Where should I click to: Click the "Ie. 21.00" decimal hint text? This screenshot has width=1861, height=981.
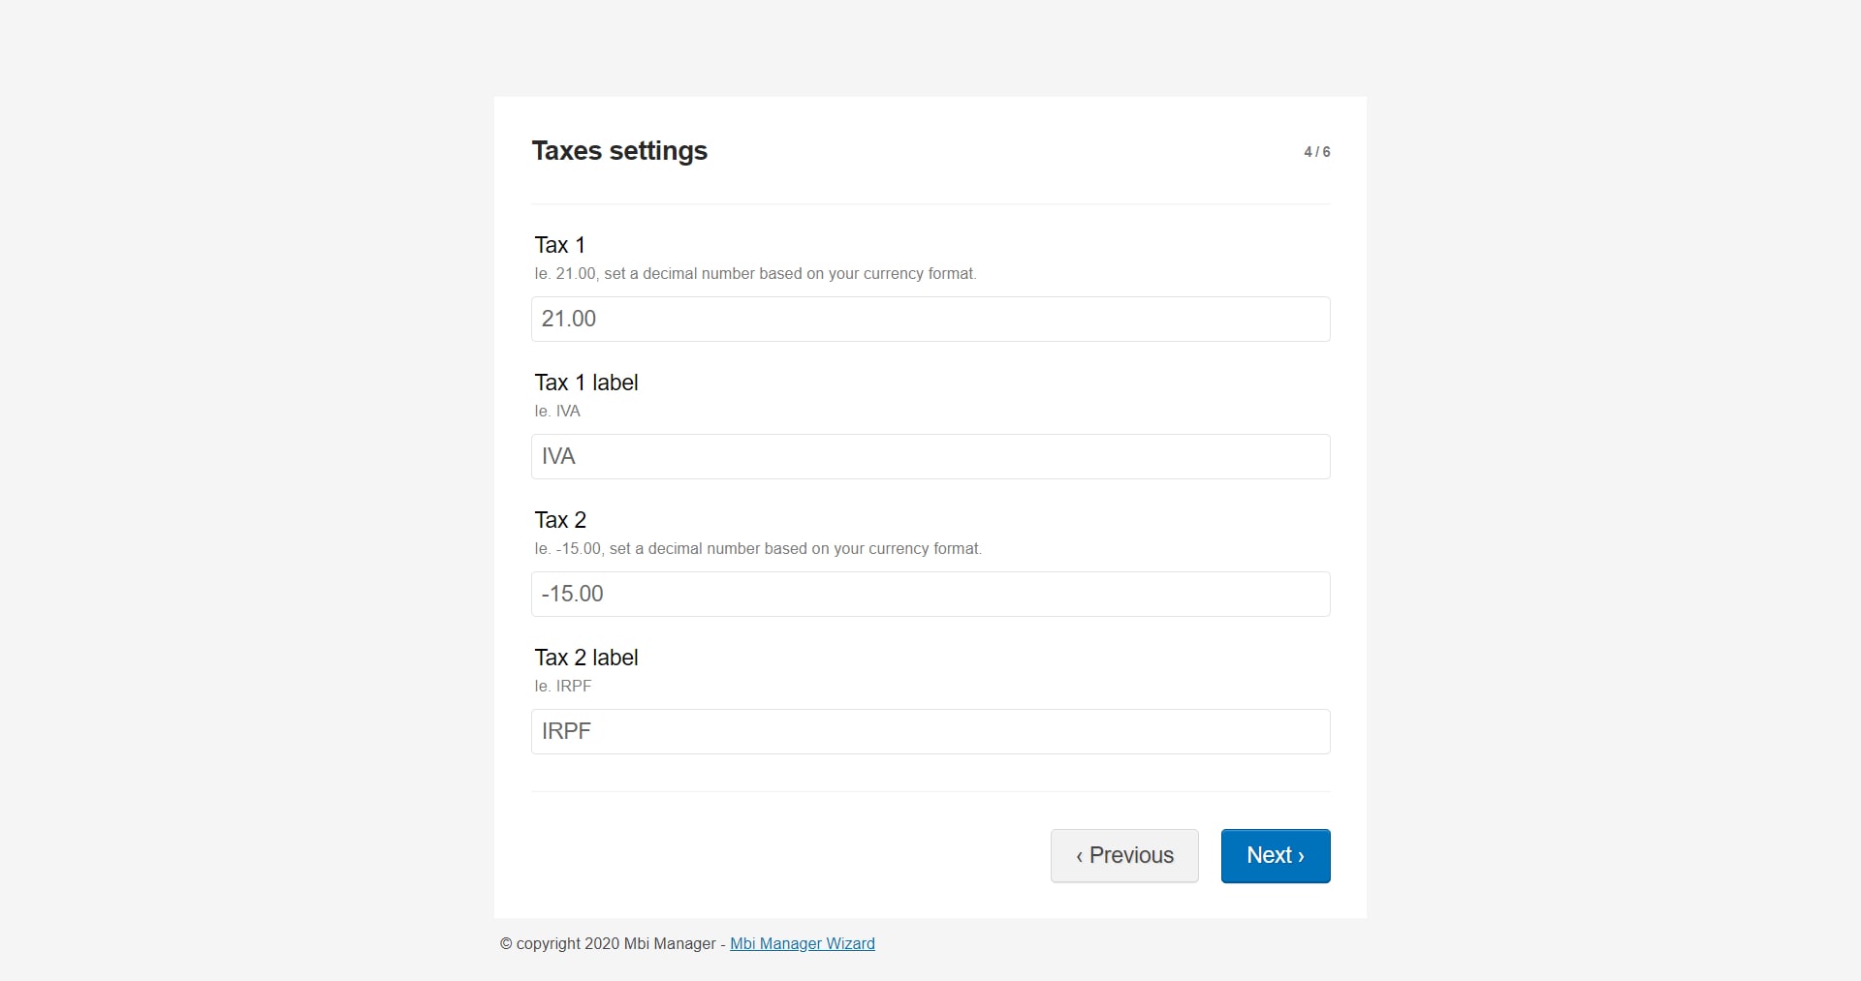pyautogui.click(x=754, y=274)
